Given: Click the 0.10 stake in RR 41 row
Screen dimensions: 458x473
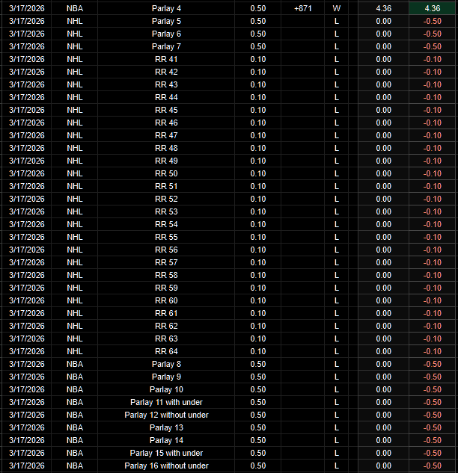Looking at the screenshot, I should click(258, 59).
